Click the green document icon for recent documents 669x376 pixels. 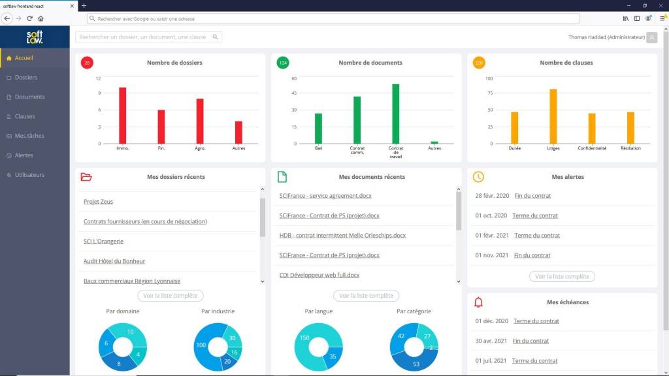pos(282,177)
